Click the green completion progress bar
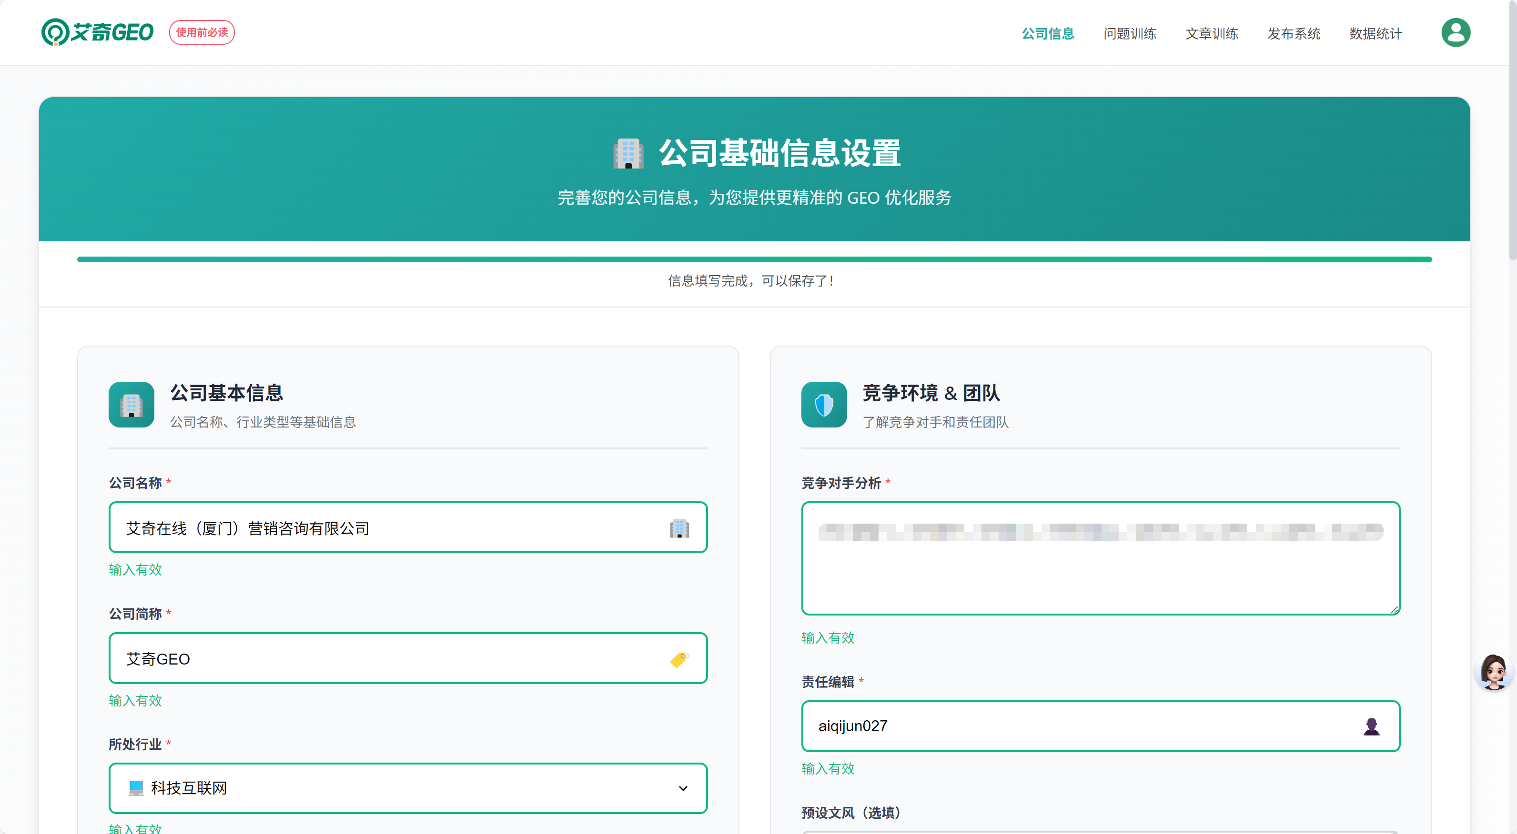The image size is (1517, 834). pyautogui.click(x=754, y=259)
